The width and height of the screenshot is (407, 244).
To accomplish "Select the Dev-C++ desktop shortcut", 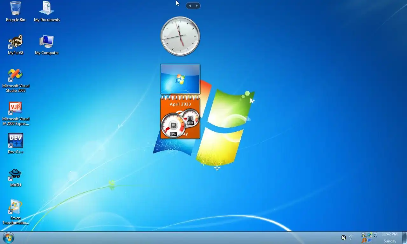I will click(15, 144).
